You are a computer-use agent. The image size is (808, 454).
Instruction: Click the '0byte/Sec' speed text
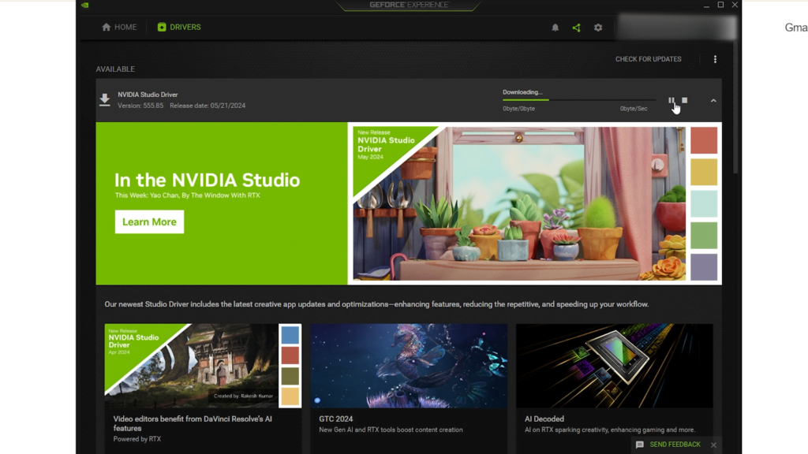(634, 109)
